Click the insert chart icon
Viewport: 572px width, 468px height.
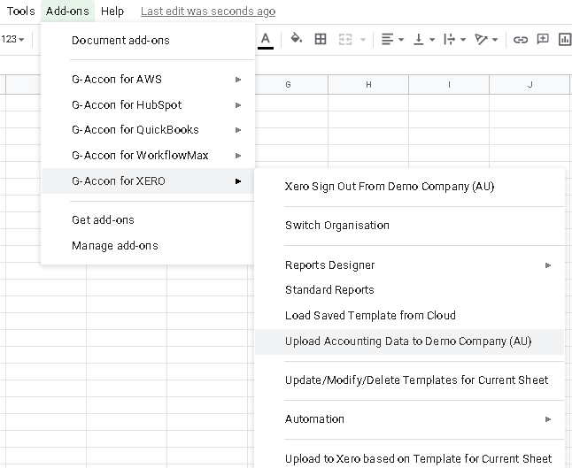pyautogui.click(x=565, y=39)
